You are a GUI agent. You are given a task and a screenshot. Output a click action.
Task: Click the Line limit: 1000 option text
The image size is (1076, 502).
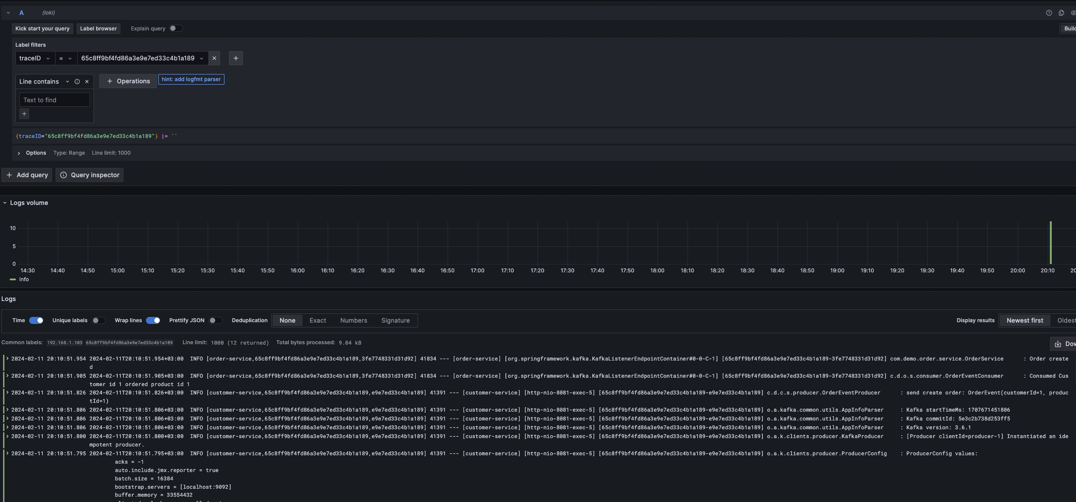pos(111,153)
